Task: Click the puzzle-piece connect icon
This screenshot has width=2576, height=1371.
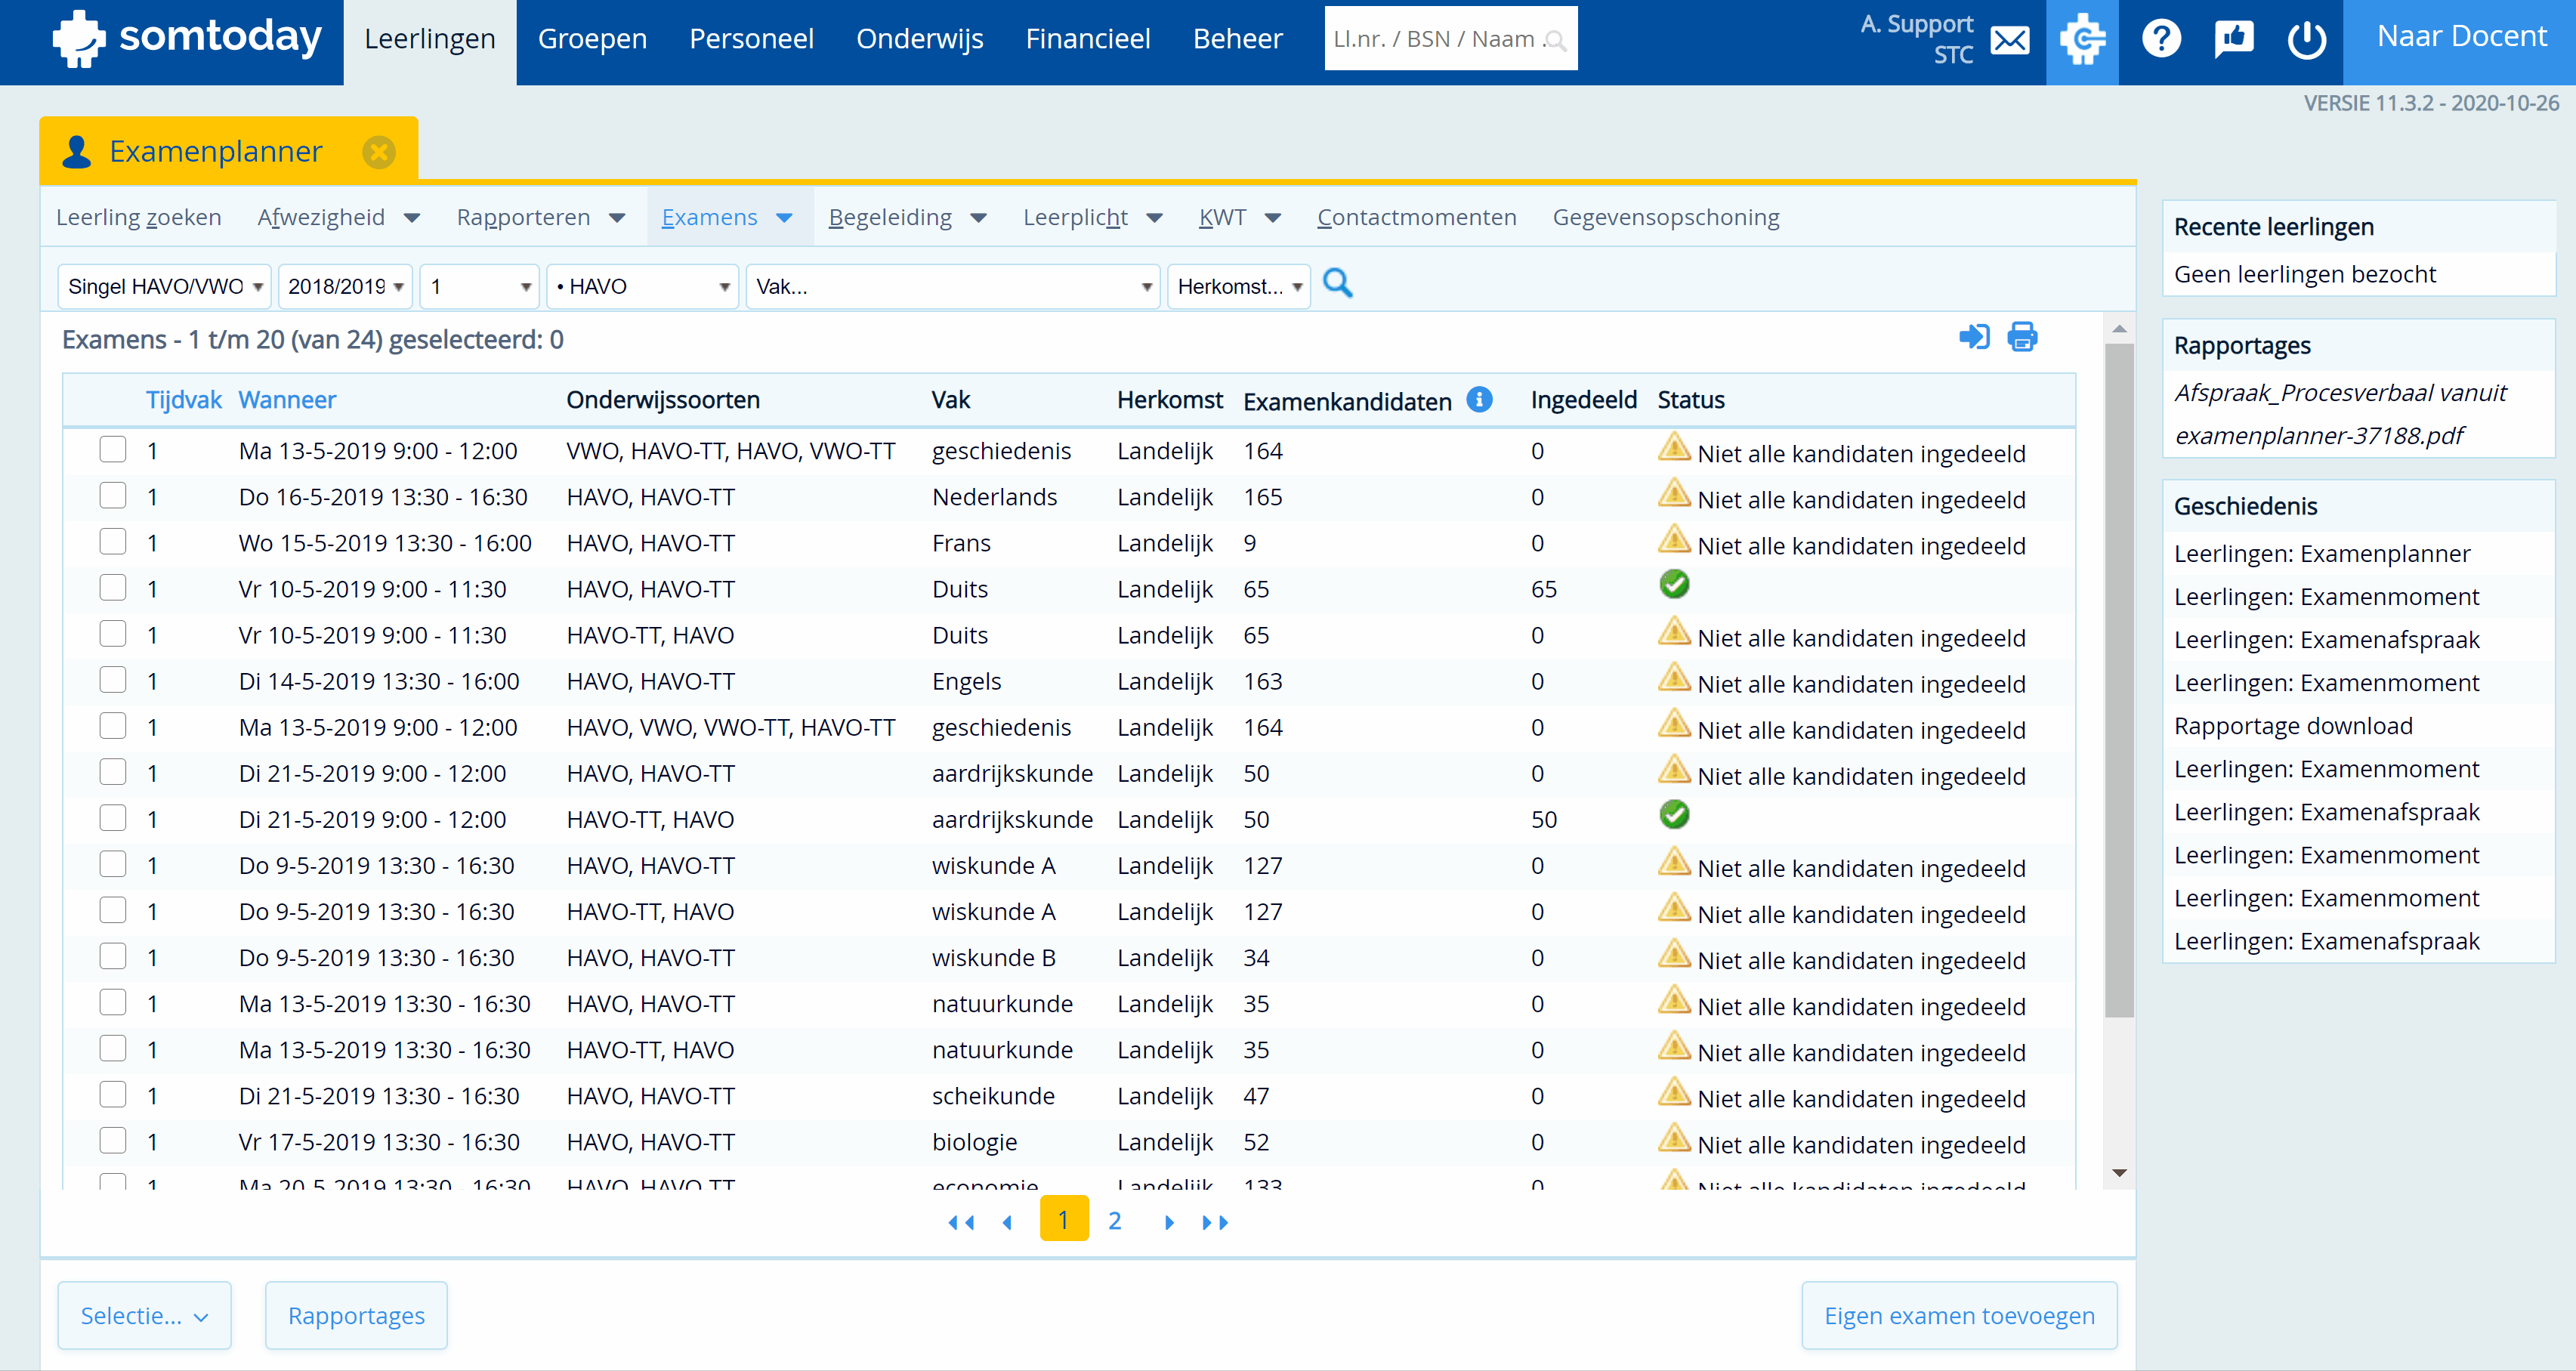Action: tap(2082, 40)
